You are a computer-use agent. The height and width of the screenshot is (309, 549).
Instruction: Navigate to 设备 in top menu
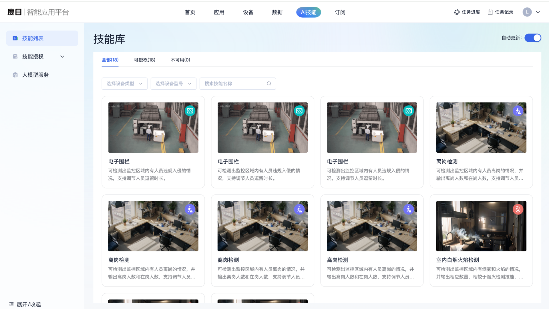[x=248, y=12]
